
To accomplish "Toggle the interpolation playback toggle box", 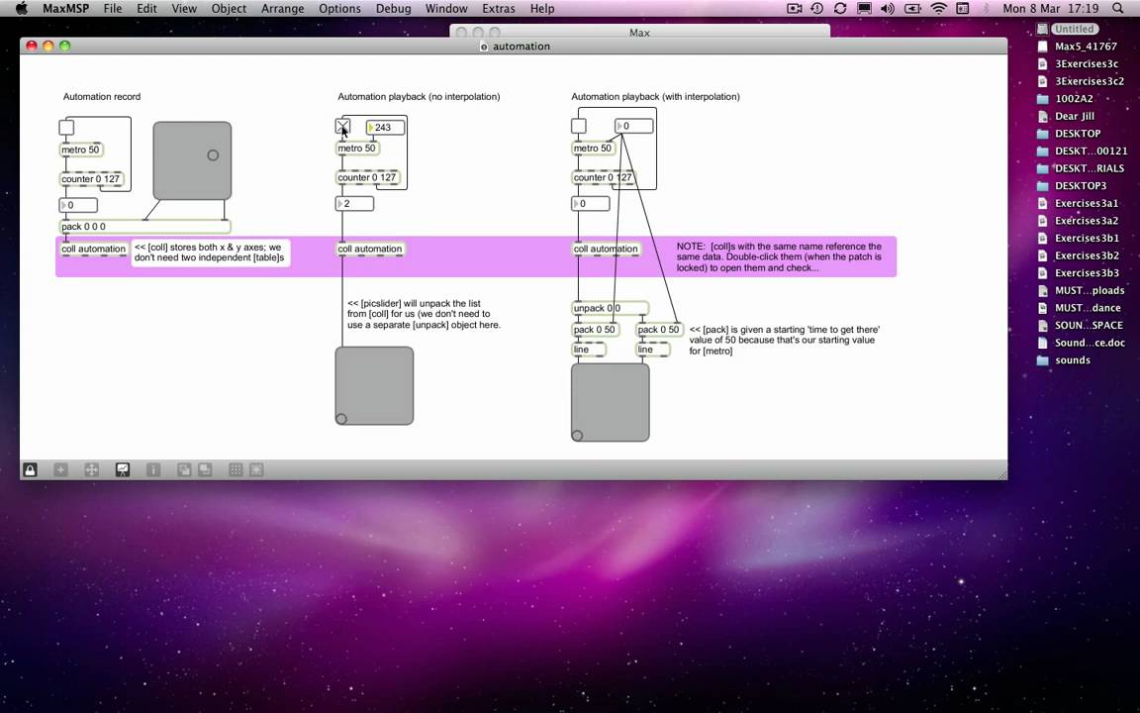I will (579, 126).
